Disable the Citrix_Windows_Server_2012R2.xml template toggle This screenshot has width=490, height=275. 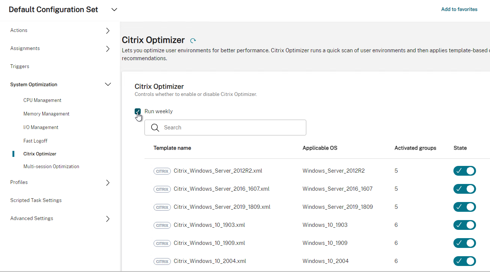[465, 171]
